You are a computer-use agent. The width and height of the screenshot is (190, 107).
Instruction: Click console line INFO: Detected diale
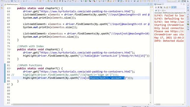(169, 41)
